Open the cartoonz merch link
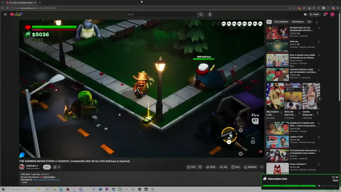Screen dimensions: 341x192 [46, 180]
